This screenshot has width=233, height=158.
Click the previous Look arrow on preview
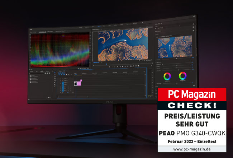click(x=159, y=48)
